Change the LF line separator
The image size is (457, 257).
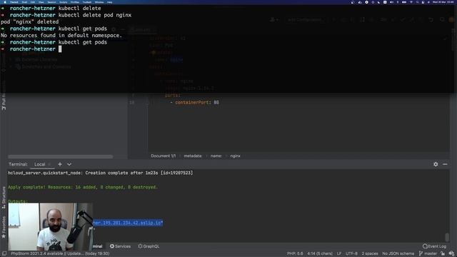click(x=339, y=253)
